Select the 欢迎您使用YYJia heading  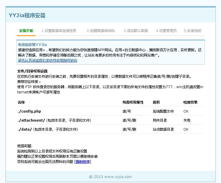tap(32, 45)
